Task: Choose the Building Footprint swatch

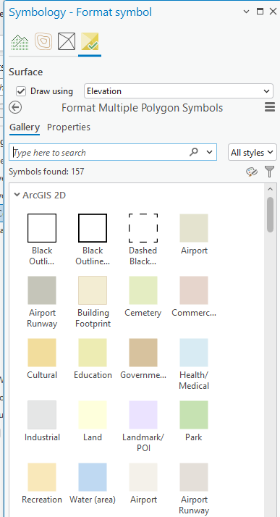Action: point(93,290)
